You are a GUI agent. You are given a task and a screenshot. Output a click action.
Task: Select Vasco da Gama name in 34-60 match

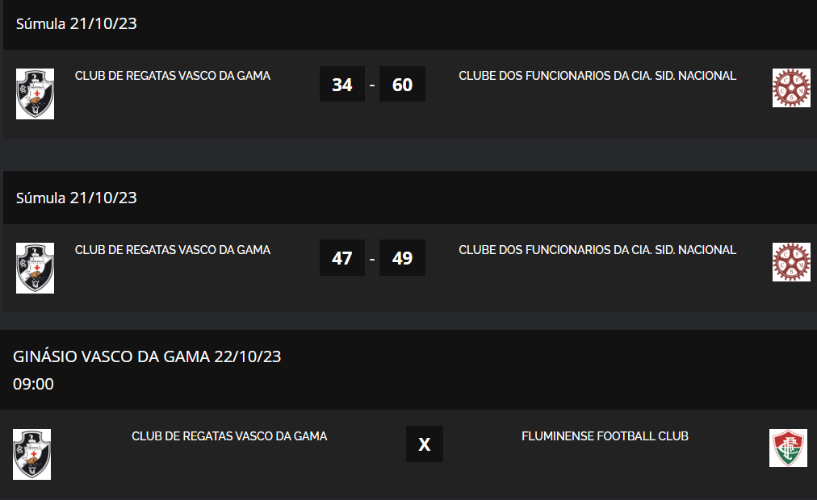[x=173, y=76]
